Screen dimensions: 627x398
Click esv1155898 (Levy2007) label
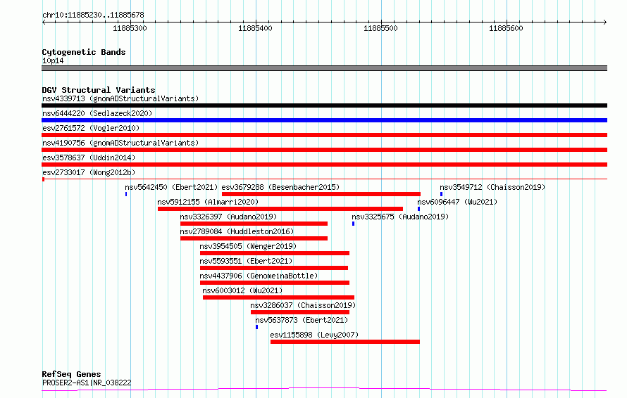pos(314,335)
